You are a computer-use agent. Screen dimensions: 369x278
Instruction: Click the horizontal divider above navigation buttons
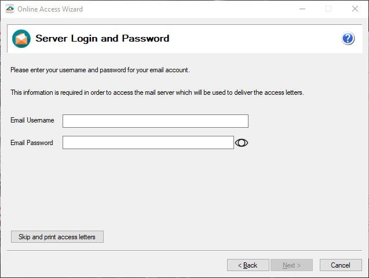(184, 251)
